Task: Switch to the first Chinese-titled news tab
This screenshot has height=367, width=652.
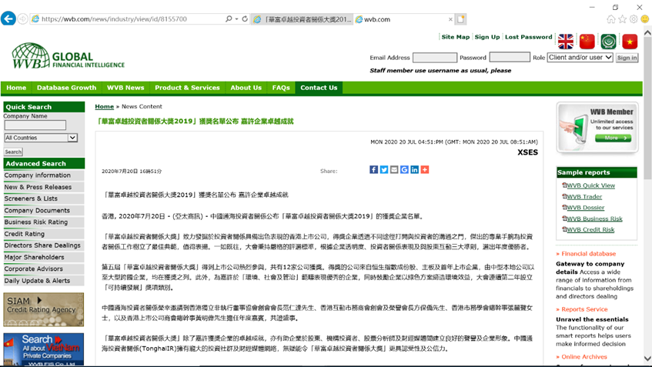Action: (303, 19)
